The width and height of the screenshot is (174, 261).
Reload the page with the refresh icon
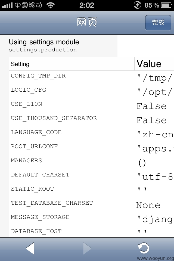(x=144, y=248)
